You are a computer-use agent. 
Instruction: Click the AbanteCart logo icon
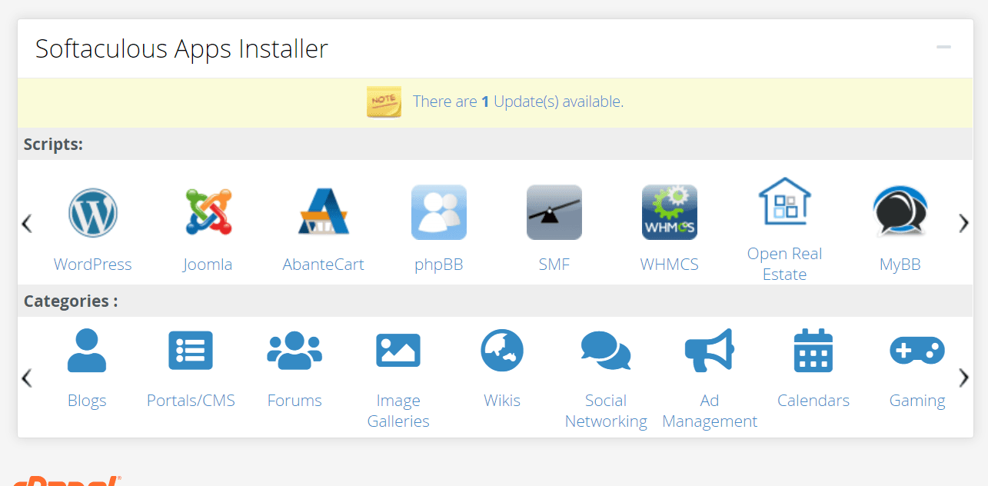pos(323,212)
